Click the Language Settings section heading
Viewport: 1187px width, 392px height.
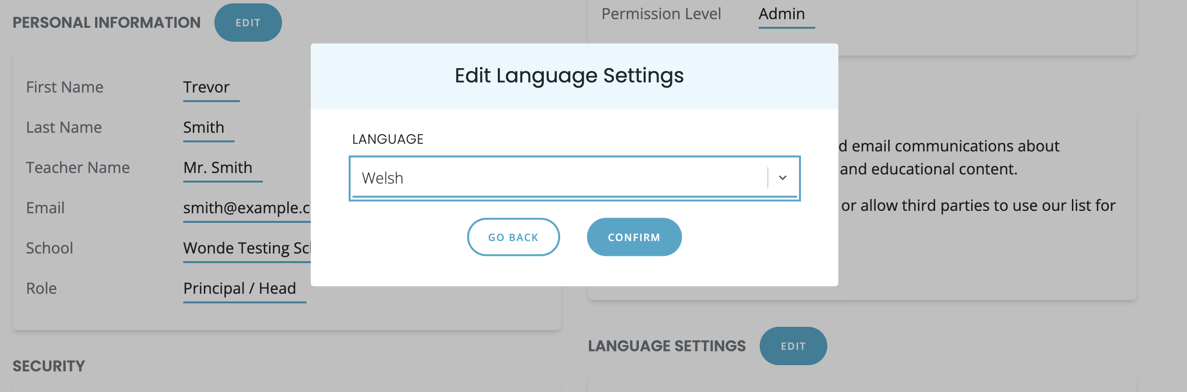[x=667, y=346]
